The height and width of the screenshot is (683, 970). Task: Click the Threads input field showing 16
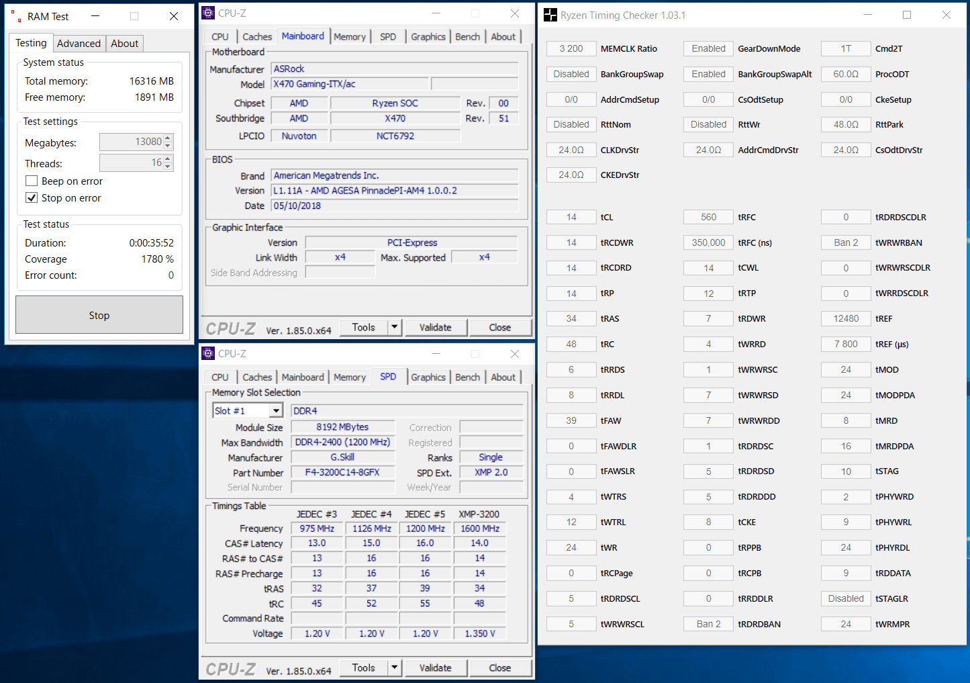[132, 163]
